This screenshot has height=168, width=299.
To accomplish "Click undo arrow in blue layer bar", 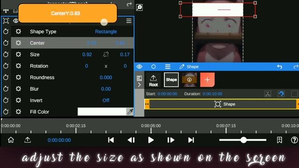I will point(279,67).
